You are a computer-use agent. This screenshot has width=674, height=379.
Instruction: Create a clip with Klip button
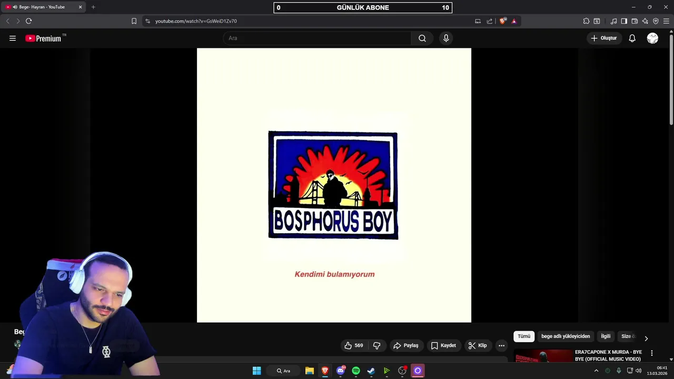pyautogui.click(x=478, y=345)
